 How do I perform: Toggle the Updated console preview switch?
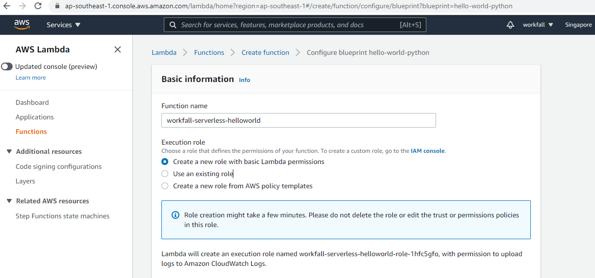pos(7,66)
